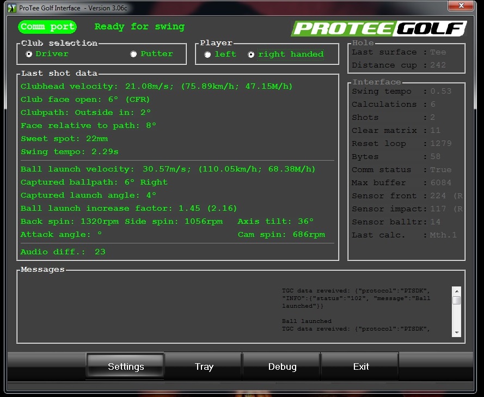Click the 'Clubpath: Outside in: 2°' line
Viewport: 484px width, 397px height.
click(86, 112)
